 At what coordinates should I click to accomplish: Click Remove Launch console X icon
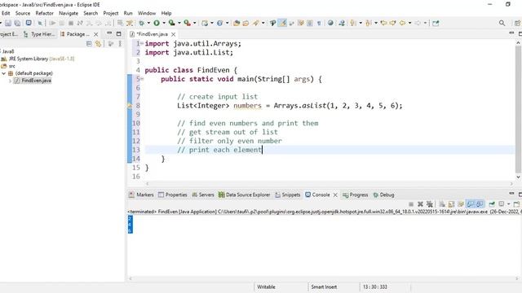coord(420,204)
